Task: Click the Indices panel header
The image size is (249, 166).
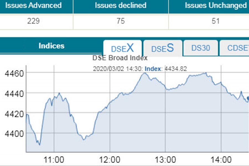Action: [x=51, y=46]
